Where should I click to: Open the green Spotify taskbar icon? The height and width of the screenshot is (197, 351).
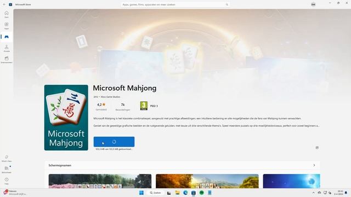[201, 193]
